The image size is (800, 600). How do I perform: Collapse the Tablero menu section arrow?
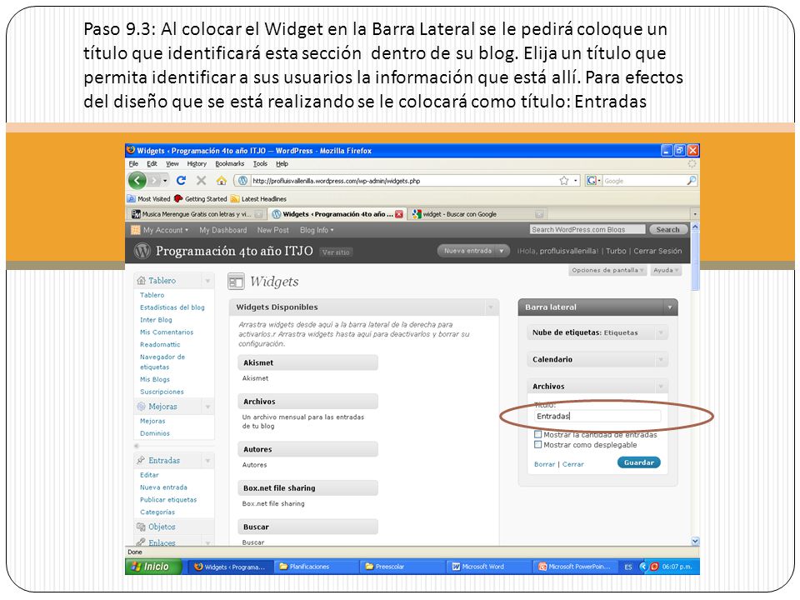[207, 281]
